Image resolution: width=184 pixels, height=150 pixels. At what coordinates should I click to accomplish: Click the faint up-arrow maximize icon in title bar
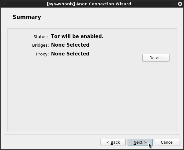(174, 4)
